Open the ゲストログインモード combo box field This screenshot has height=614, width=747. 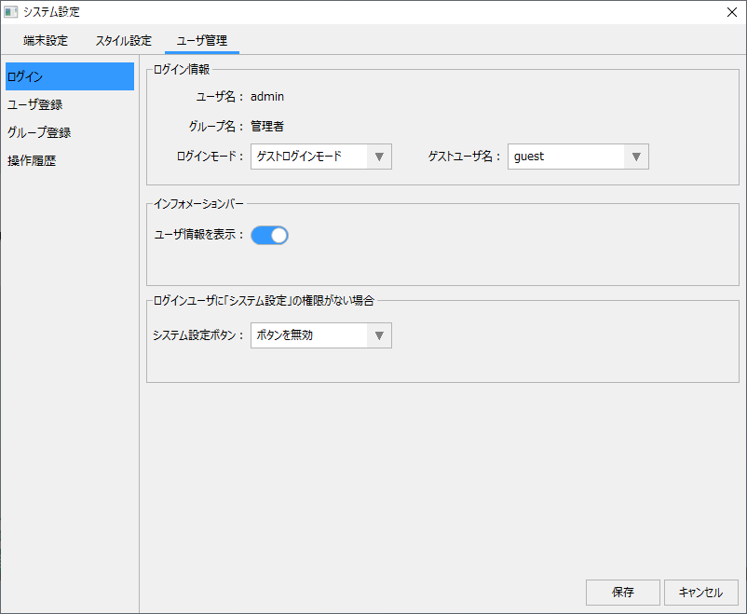click(309, 157)
